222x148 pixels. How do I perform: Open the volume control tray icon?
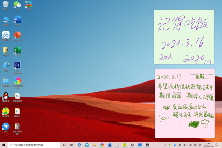(x=185, y=145)
